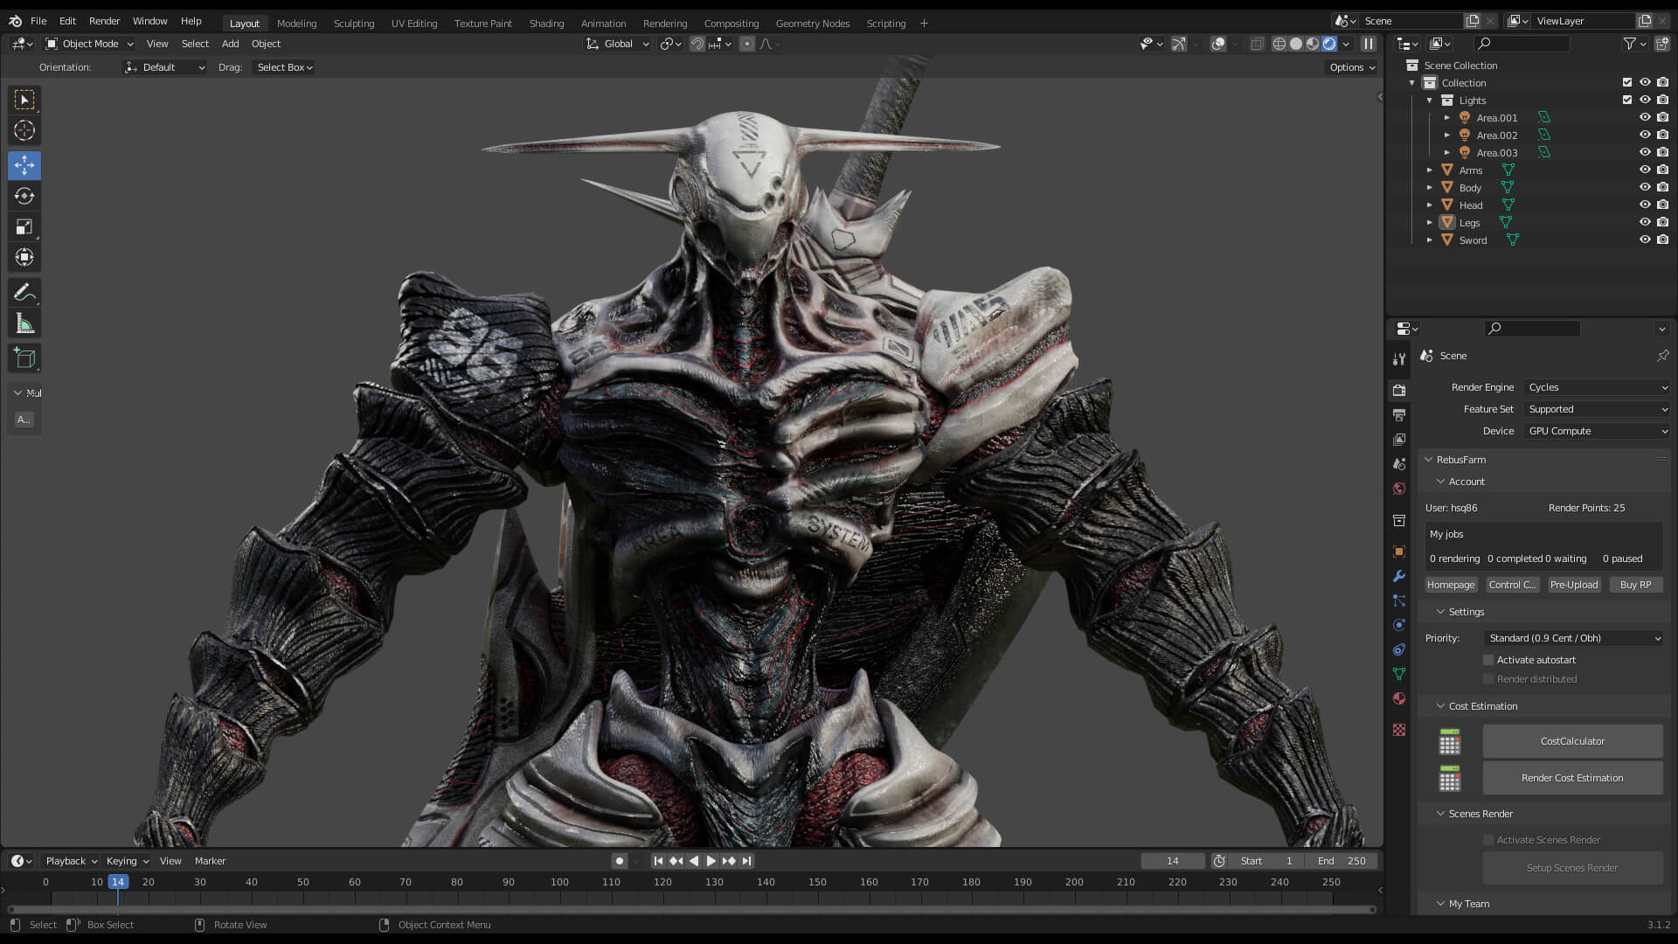Click the Homepage button
The width and height of the screenshot is (1678, 944).
coord(1451,585)
